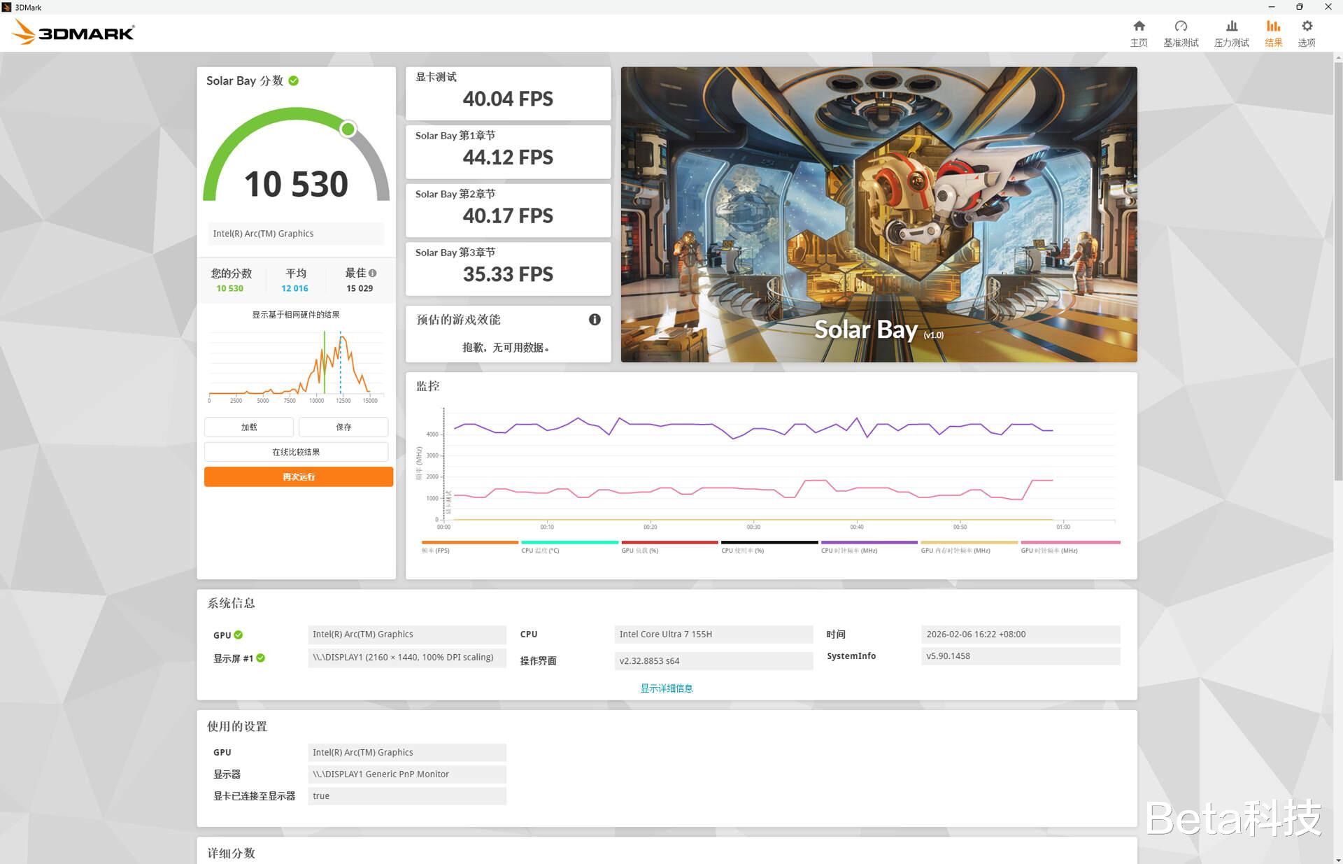The height and width of the screenshot is (864, 1343).
Task: Click the 在线比较结果 button
Action: [296, 452]
